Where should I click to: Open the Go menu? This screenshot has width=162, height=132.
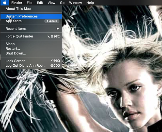pos(62,3)
